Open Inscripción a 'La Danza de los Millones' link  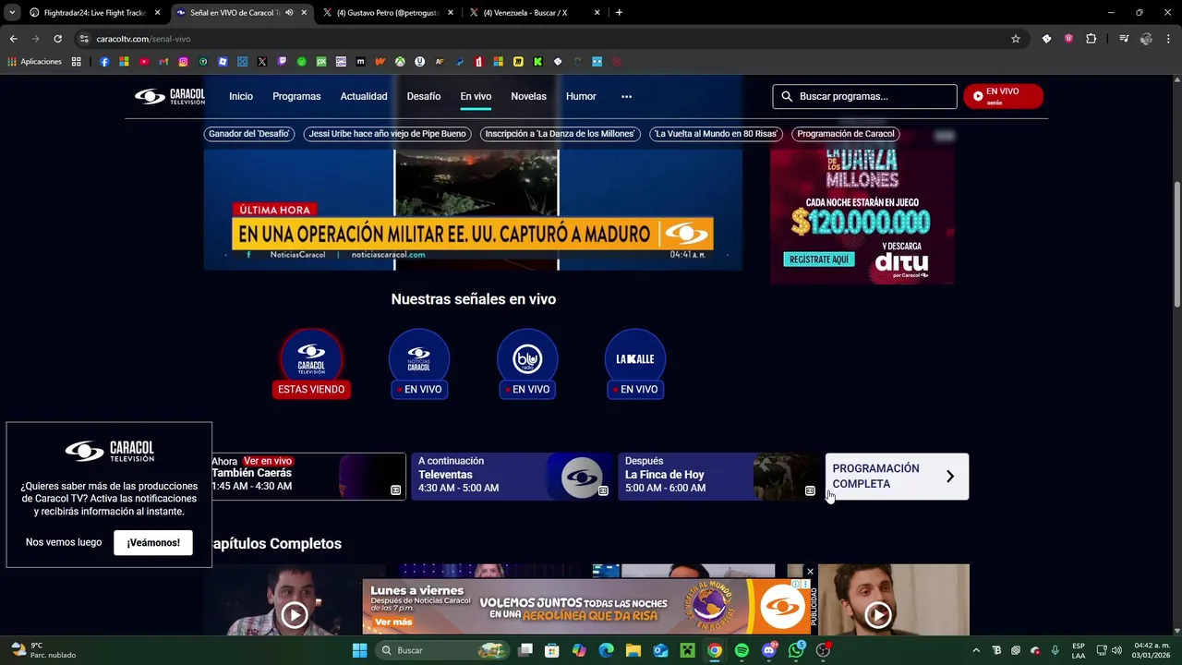point(560,134)
